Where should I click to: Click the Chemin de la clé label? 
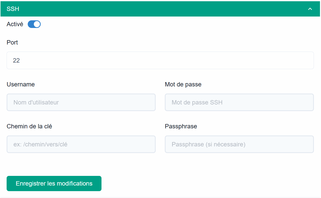click(x=29, y=126)
